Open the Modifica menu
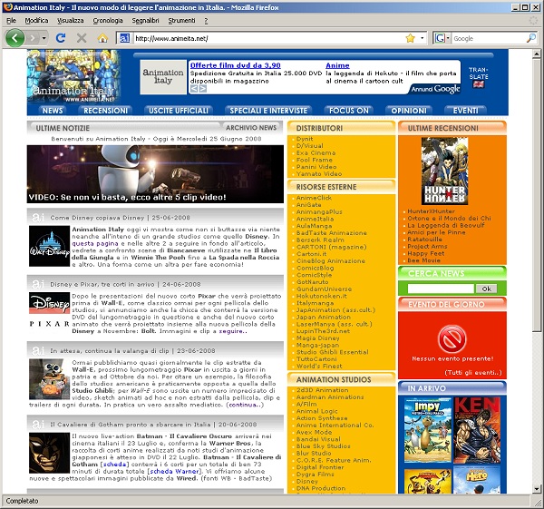The height and width of the screenshot is (509, 544). [36, 21]
